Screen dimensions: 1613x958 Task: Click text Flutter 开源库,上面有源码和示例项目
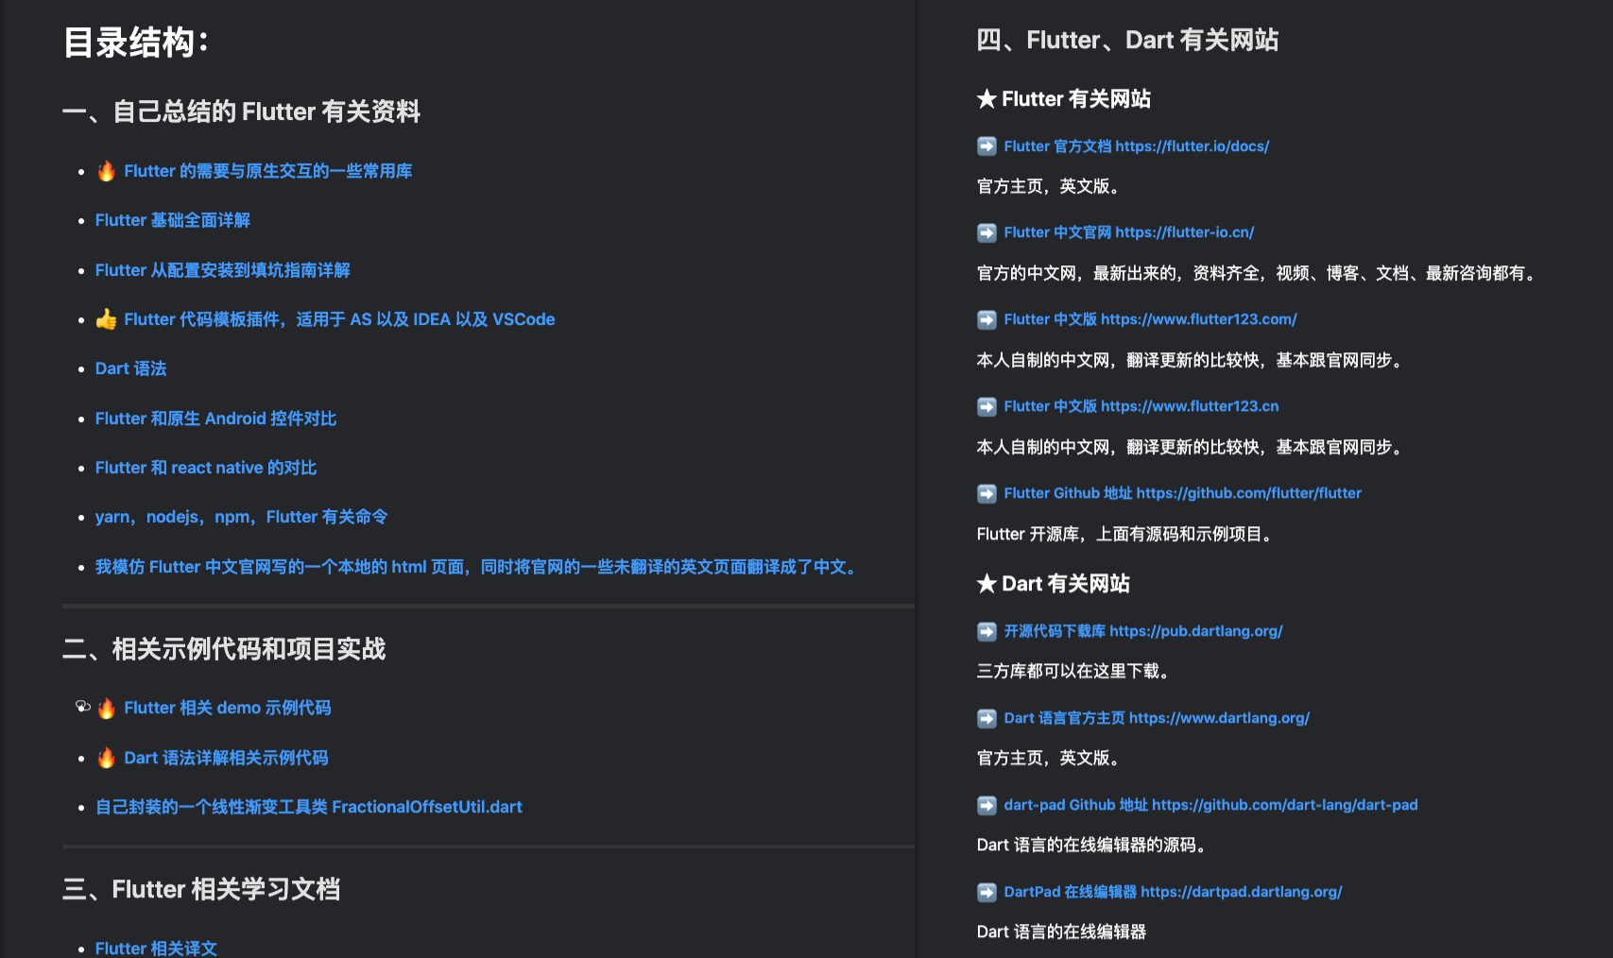(x=1126, y=534)
